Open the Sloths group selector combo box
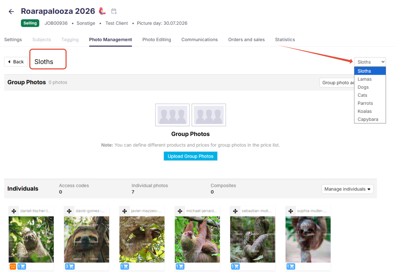Screen dimensions: 395x279 [370, 62]
